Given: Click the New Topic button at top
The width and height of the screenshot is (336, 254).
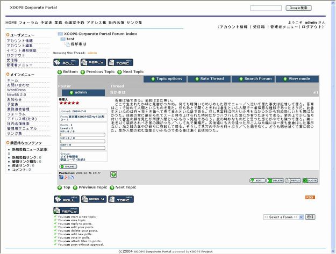Looking at the screenshot, I should [x=120, y=62].
